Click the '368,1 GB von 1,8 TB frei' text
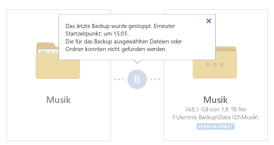The width and height of the screenshot is (274, 145). pyautogui.click(x=215, y=109)
